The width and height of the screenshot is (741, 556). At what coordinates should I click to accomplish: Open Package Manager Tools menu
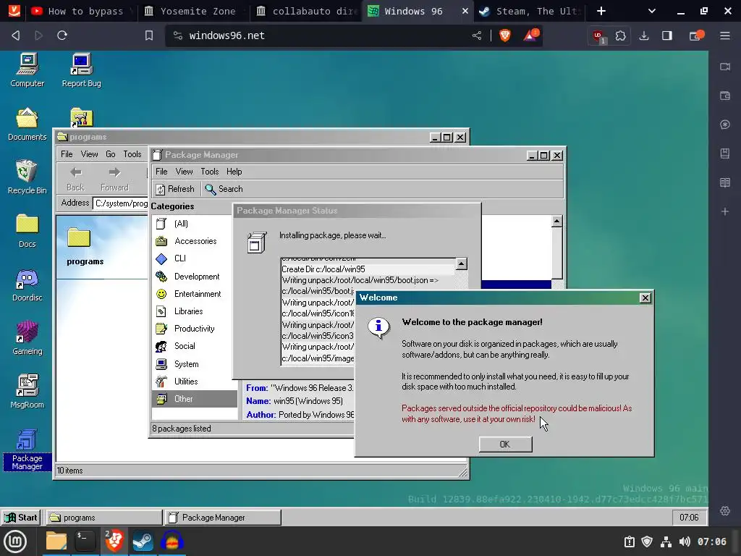point(209,172)
